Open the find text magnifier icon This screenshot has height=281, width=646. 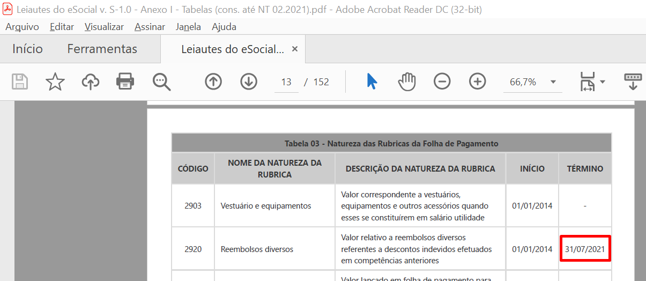161,82
